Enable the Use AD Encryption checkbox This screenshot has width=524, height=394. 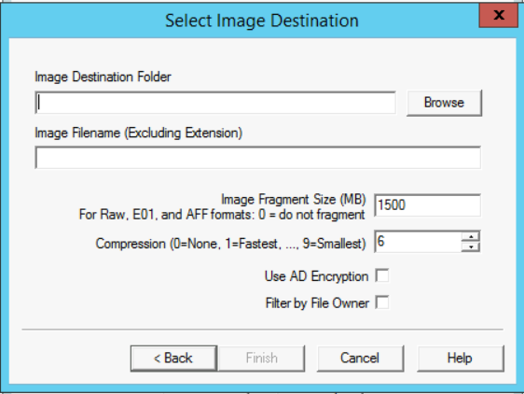pos(382,275)
